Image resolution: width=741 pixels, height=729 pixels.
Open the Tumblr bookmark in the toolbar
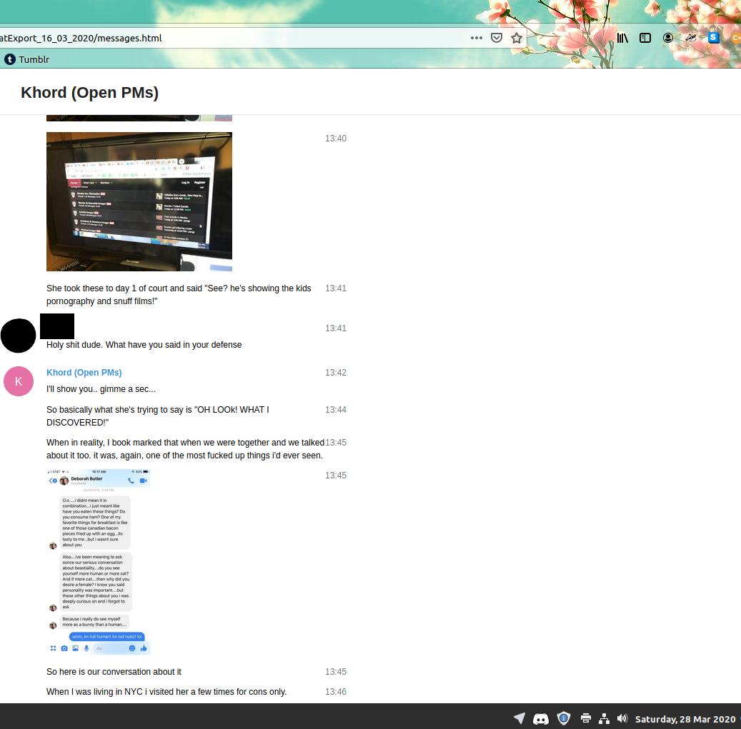tap(27, 59)
